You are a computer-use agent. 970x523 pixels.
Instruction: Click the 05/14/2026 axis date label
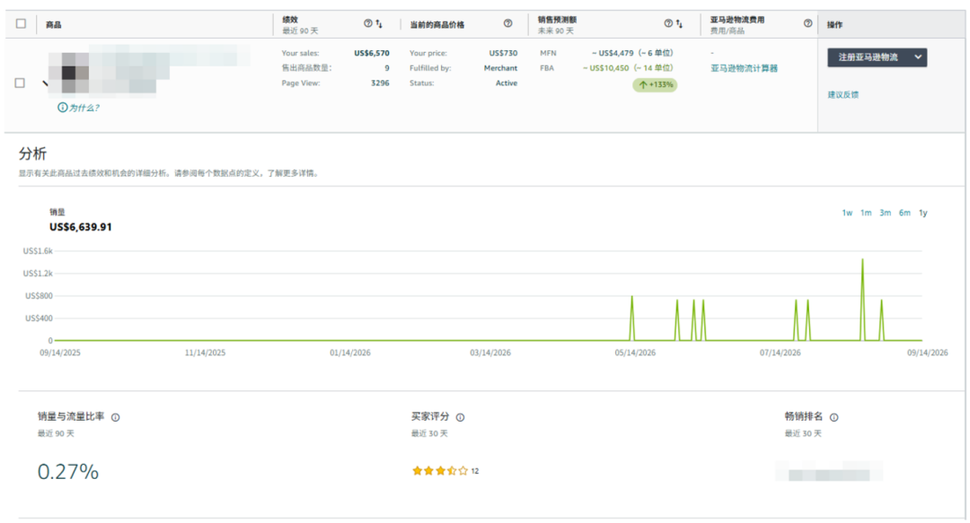tap(635, 353)
